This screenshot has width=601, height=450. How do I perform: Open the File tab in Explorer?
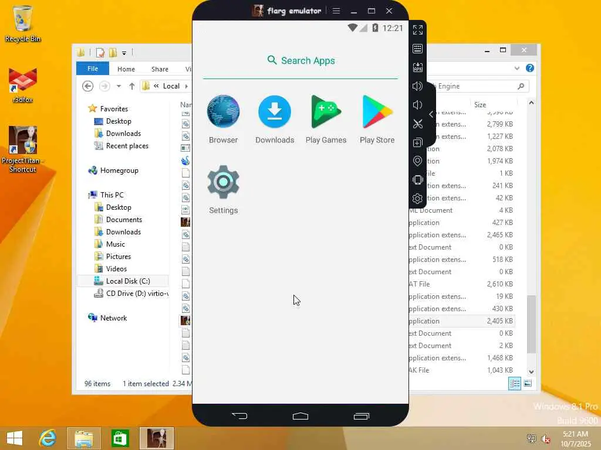[93, 69]
